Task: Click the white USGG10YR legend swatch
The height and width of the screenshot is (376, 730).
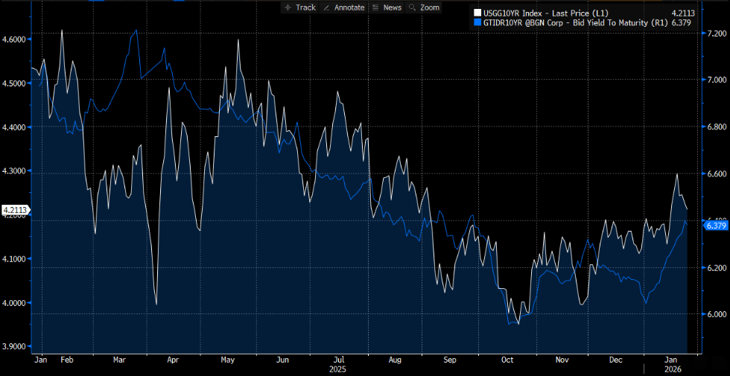Action: (477, 12)
